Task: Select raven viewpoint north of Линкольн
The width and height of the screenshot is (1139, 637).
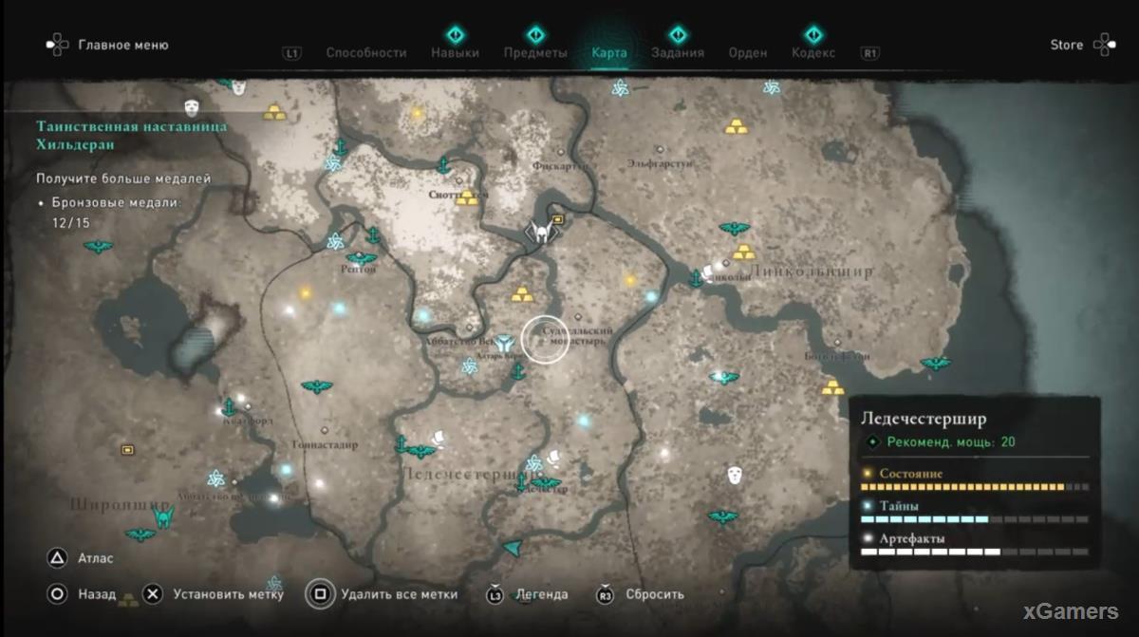Action: [734, 228]
